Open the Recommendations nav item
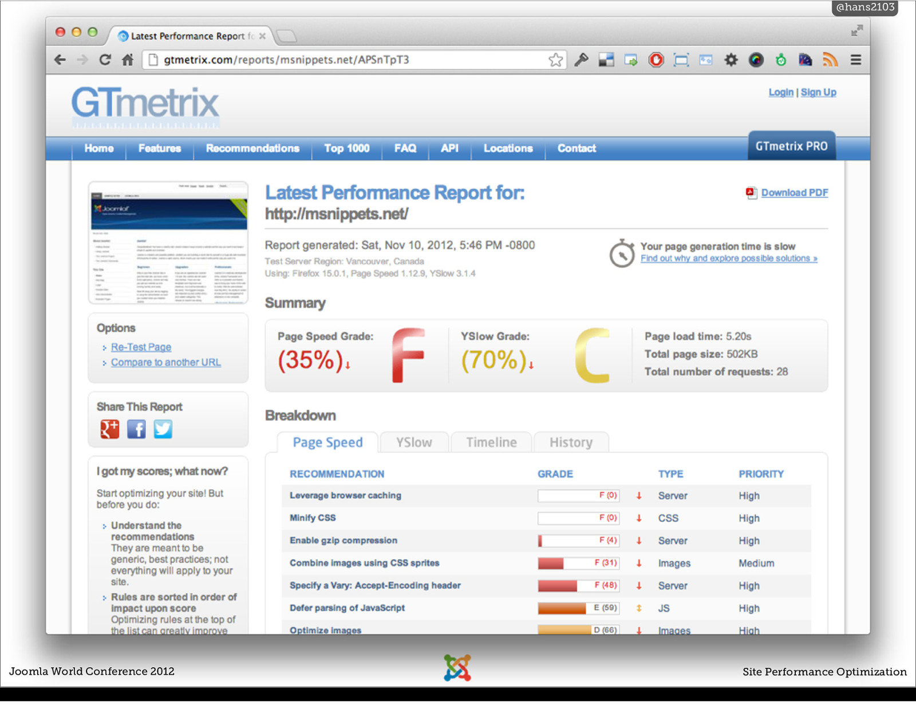The height and width of the screenshot is (705, 916). coord(252,148)
